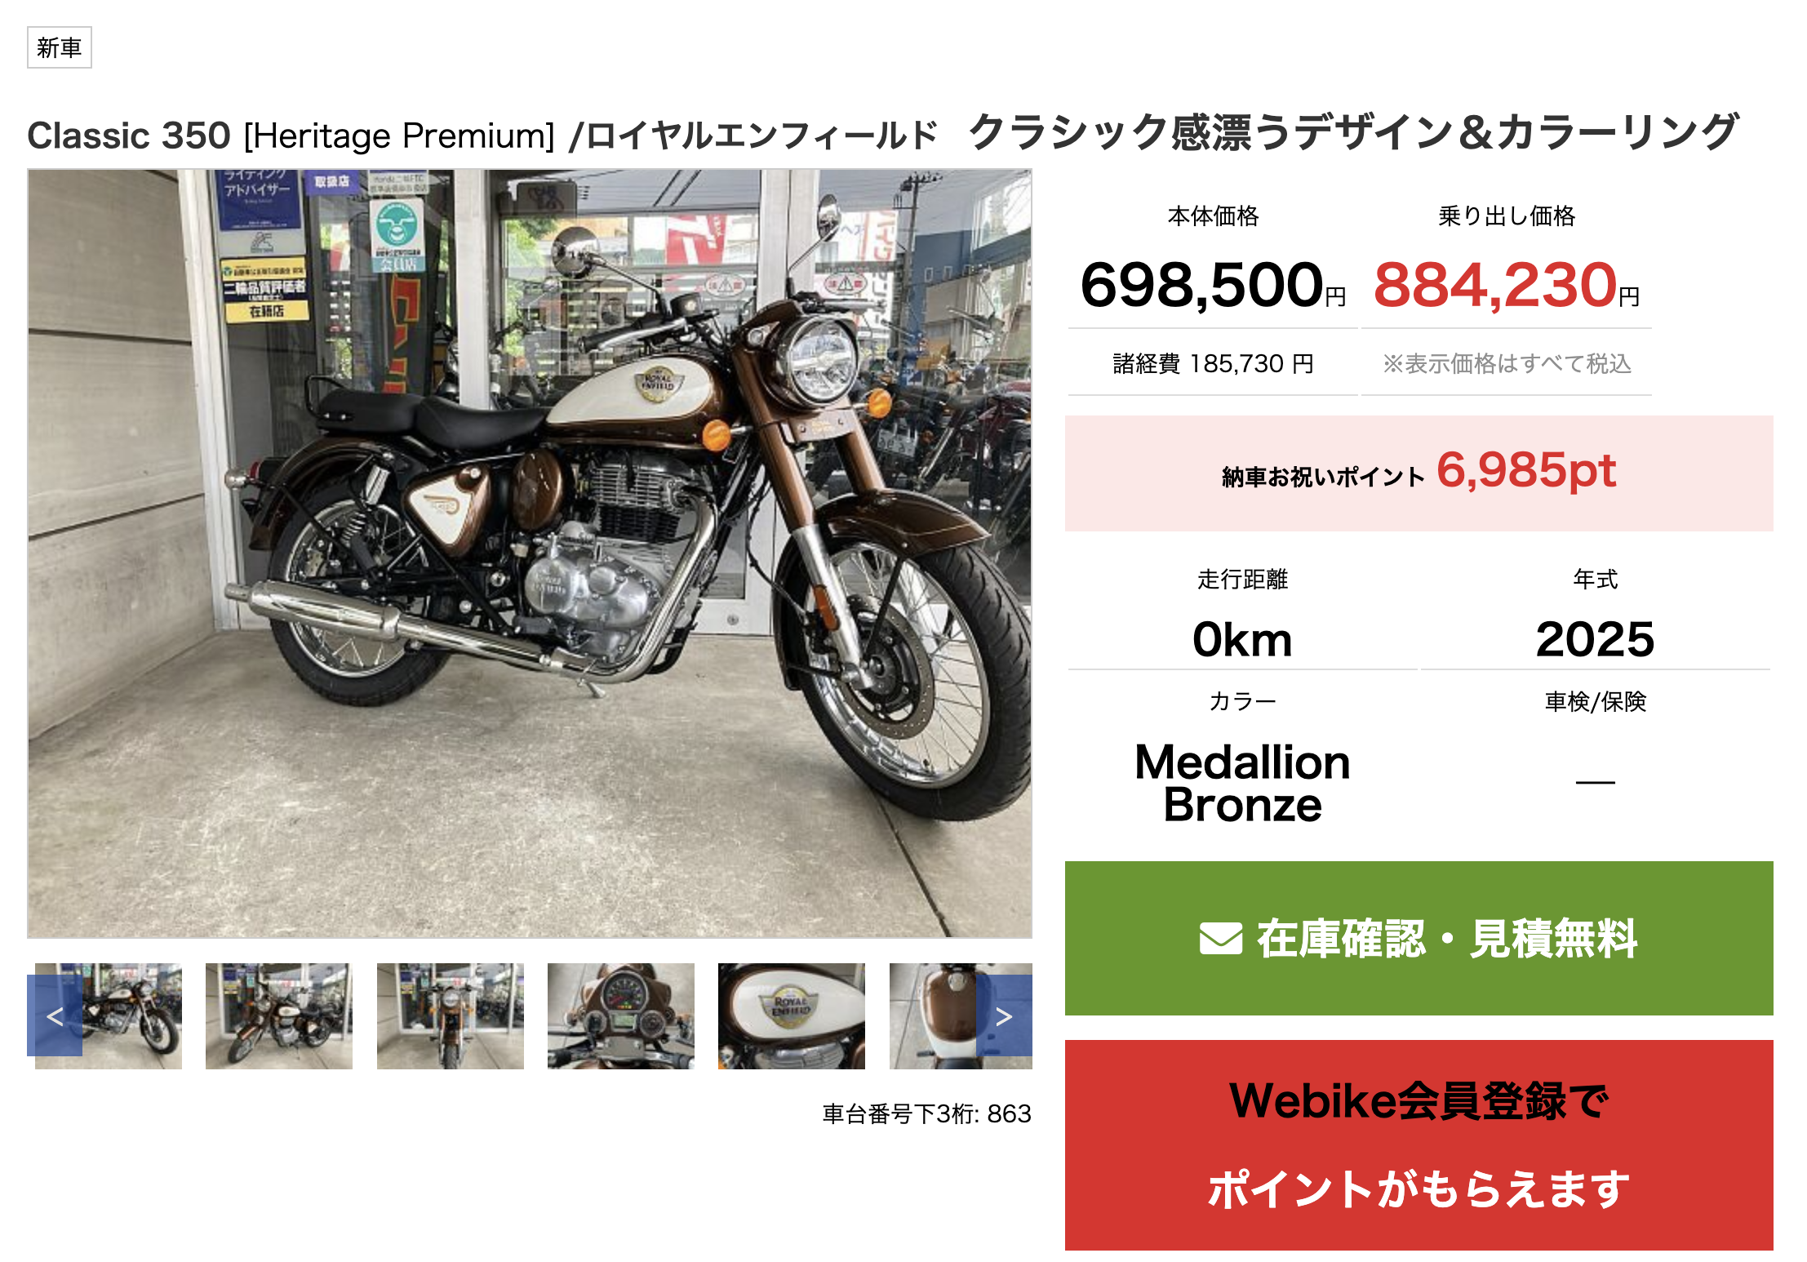
Task: Open the 在庫確認・見積無料 green button
Action: tap(1419, 938)
